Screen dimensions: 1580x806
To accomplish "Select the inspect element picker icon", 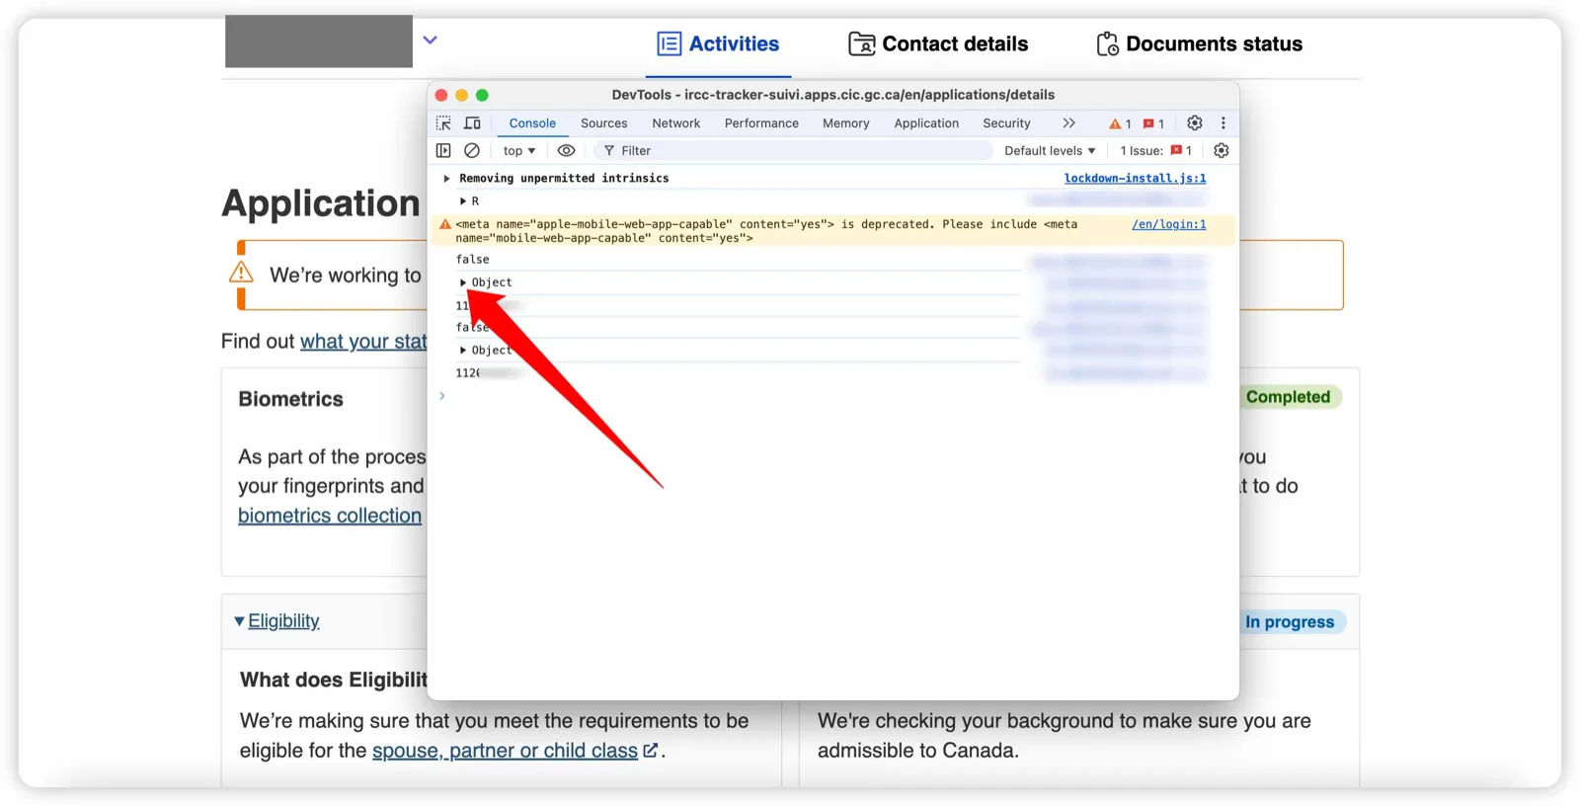I will [x=443, y=123].
